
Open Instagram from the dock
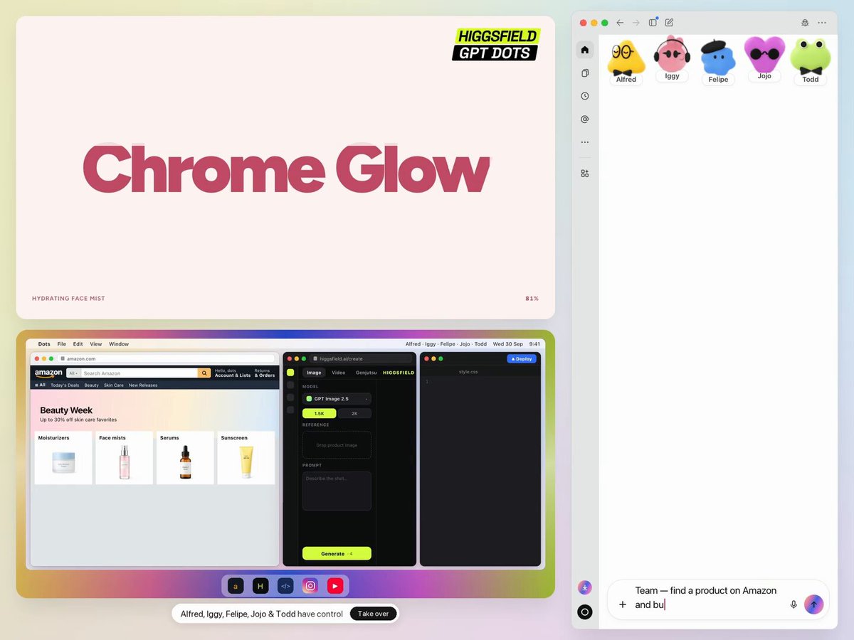coord(310,586)
